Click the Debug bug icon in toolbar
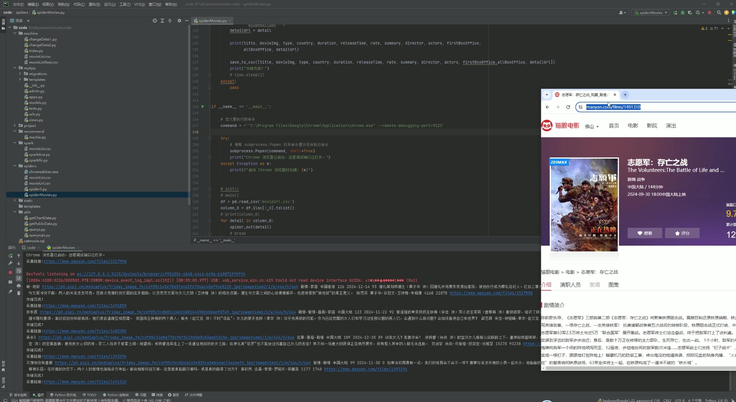Viewport: 736px width, 402px height. tap(682, 13)
